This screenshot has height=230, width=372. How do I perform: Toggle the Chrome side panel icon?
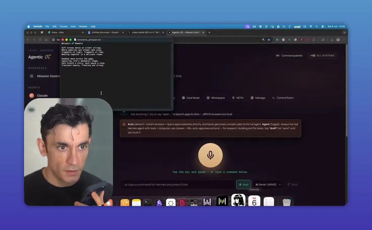(323, 40)
